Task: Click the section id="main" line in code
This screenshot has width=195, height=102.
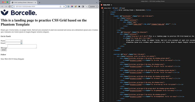Action: [x=129, y=54]
